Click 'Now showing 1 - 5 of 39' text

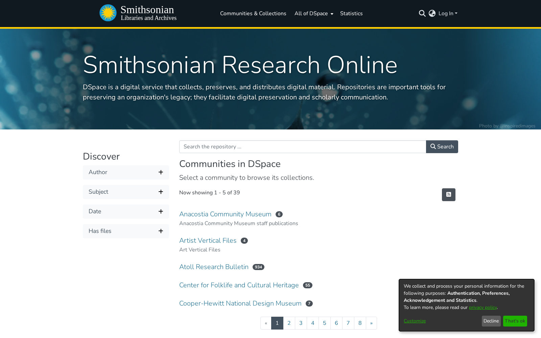[x=210, y=193]
